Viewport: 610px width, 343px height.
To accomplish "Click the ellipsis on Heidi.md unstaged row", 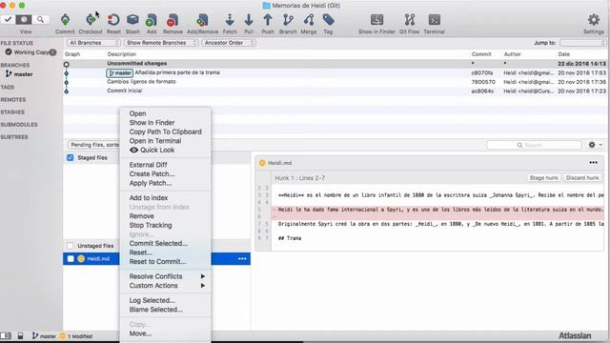I will tap(242, 259).
